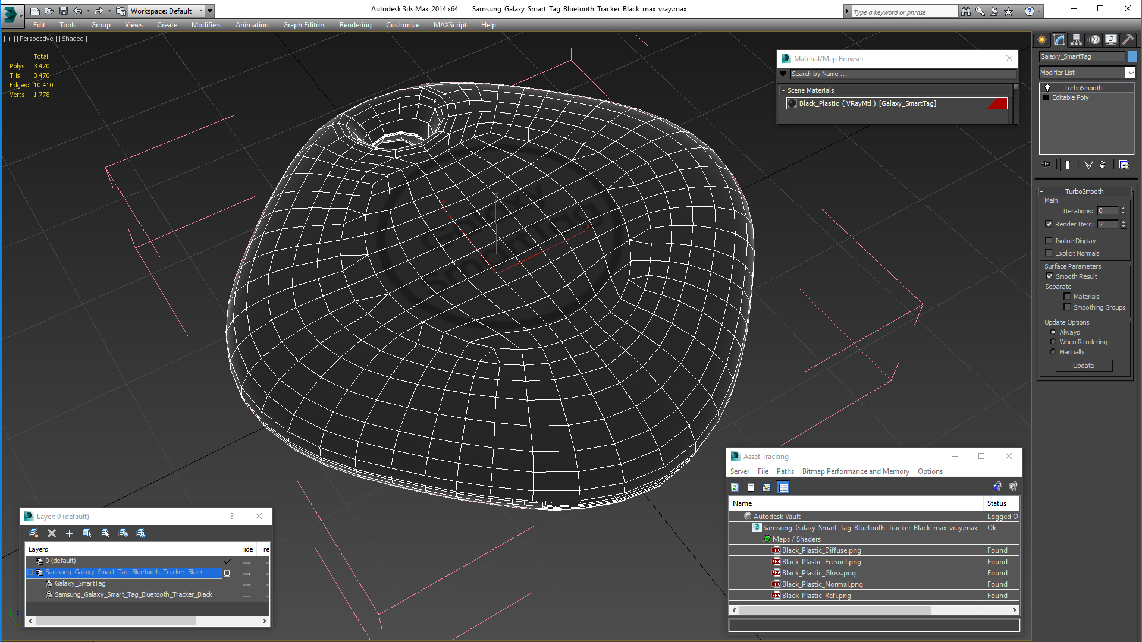
Task: Click Hide/Unhide All Layers icon in Layer dialog
Action: point(123,533)
